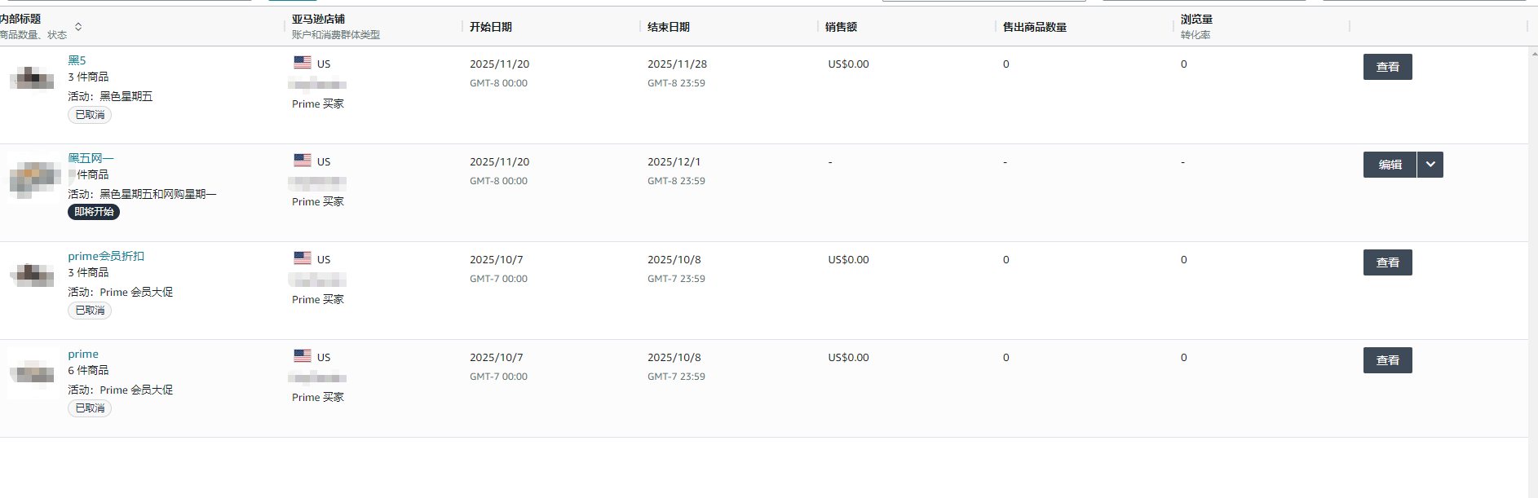The height and width of the screenshot is (498, 1538).
Task: Click the US flag in the 黑5 row
Action: (x=303, y=63)
